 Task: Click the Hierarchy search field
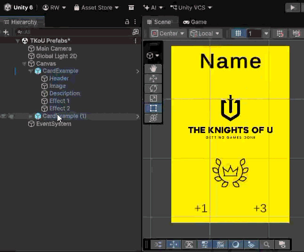[73, 32]
